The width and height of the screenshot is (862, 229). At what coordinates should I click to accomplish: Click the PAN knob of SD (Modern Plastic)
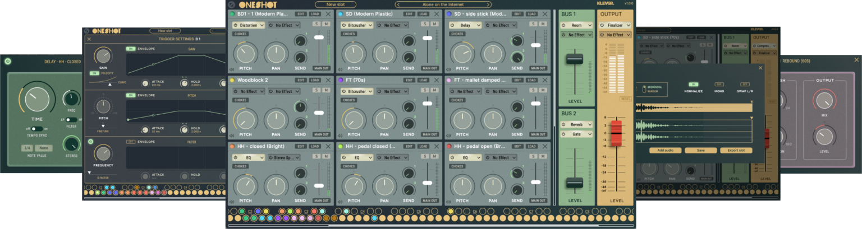click(x=383, y=54)
